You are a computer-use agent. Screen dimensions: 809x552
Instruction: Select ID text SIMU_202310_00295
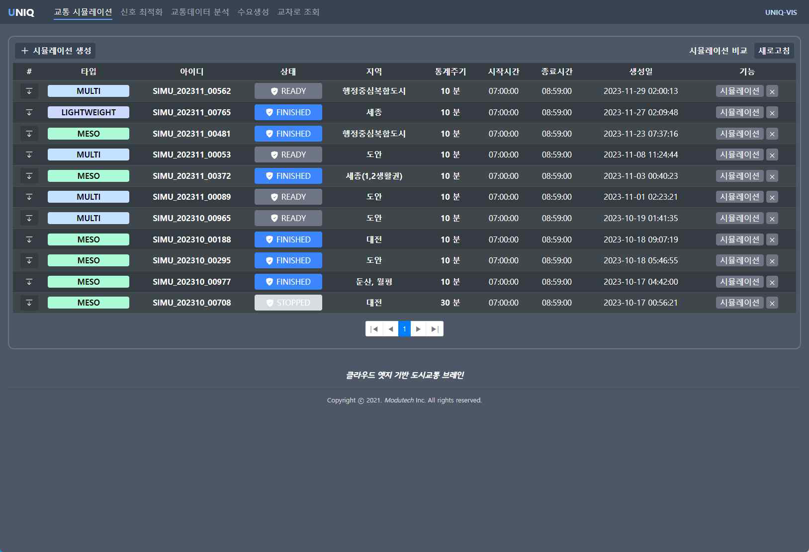pyautogui.click(x=192, y=260)
